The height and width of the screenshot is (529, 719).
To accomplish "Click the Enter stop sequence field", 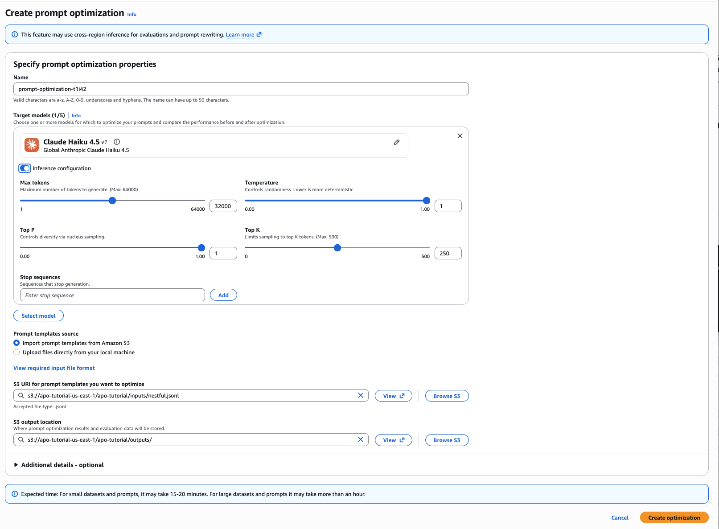I will click(x=112, y=295).
